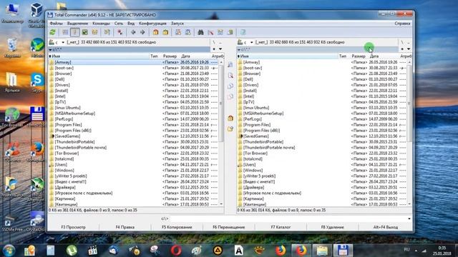Open the Команды menu
This screenshot has width=458, height=257.
click(101, 24)
